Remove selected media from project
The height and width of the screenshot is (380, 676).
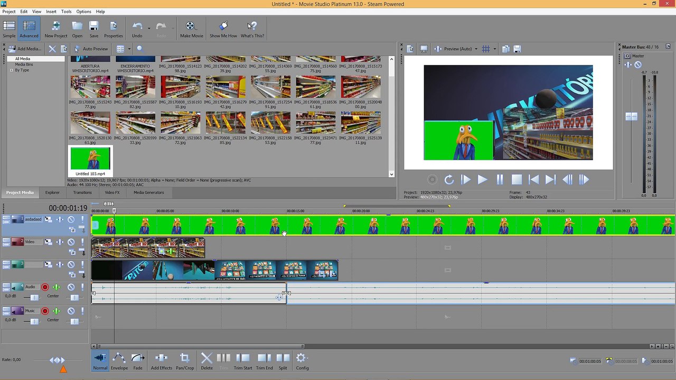click(x=52, y=49)
